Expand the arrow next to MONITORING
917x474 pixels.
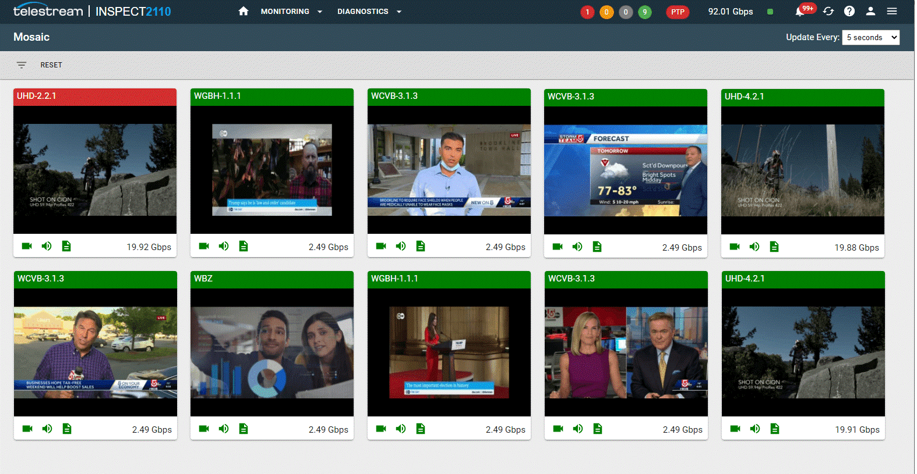click(320, 12)
